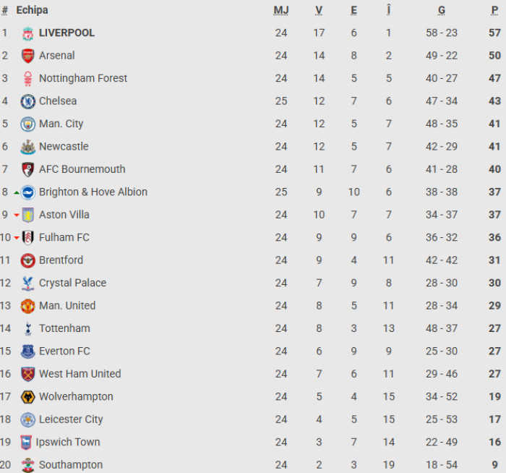Click the V wins column header
The width and height of the screenshot is (506, 473).
click(x=319, y=10)
